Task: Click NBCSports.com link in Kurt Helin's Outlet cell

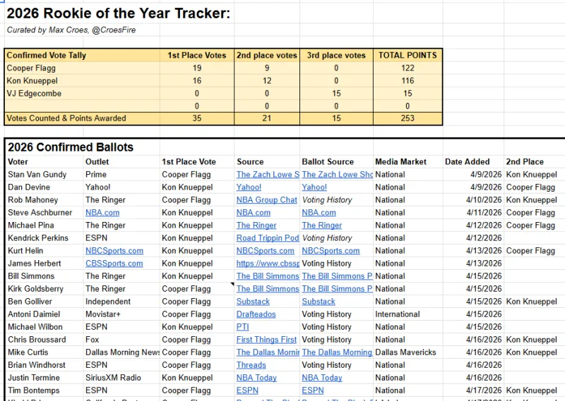Action: click(x=114, y=251)
